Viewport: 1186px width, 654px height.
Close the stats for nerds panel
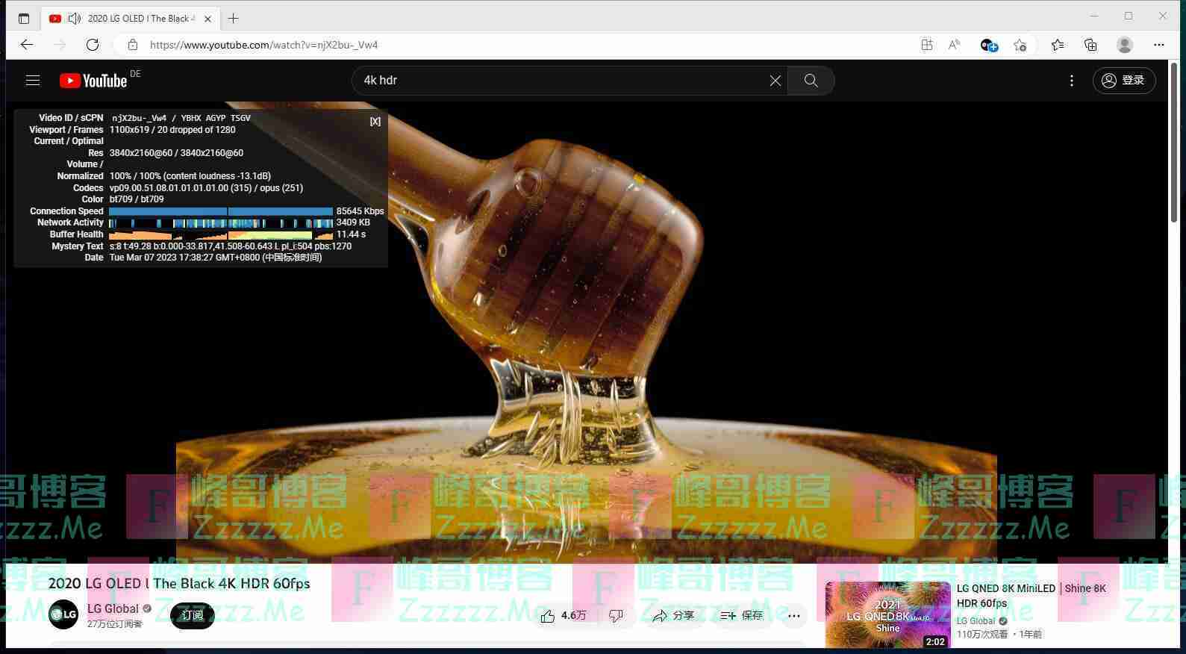tap(375, 122)
